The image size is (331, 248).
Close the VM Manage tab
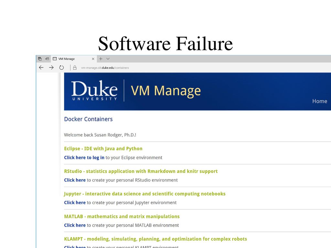click(93, 59)
